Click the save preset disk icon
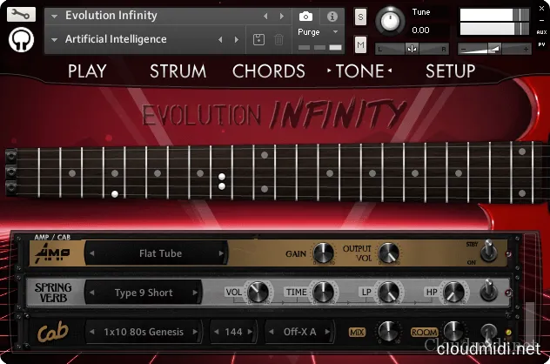Viewport: 550px width, 364px height. [x=258, y=39]
